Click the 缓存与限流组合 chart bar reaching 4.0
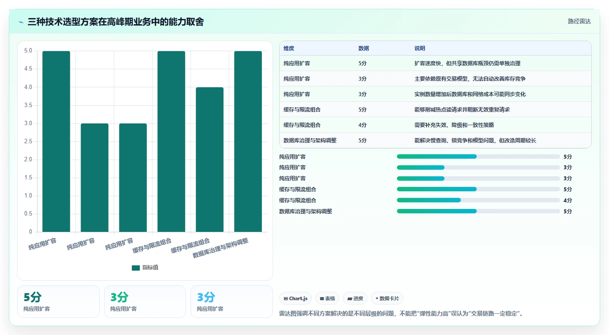This screenshot has height=335, width=609. pos(209,160)
